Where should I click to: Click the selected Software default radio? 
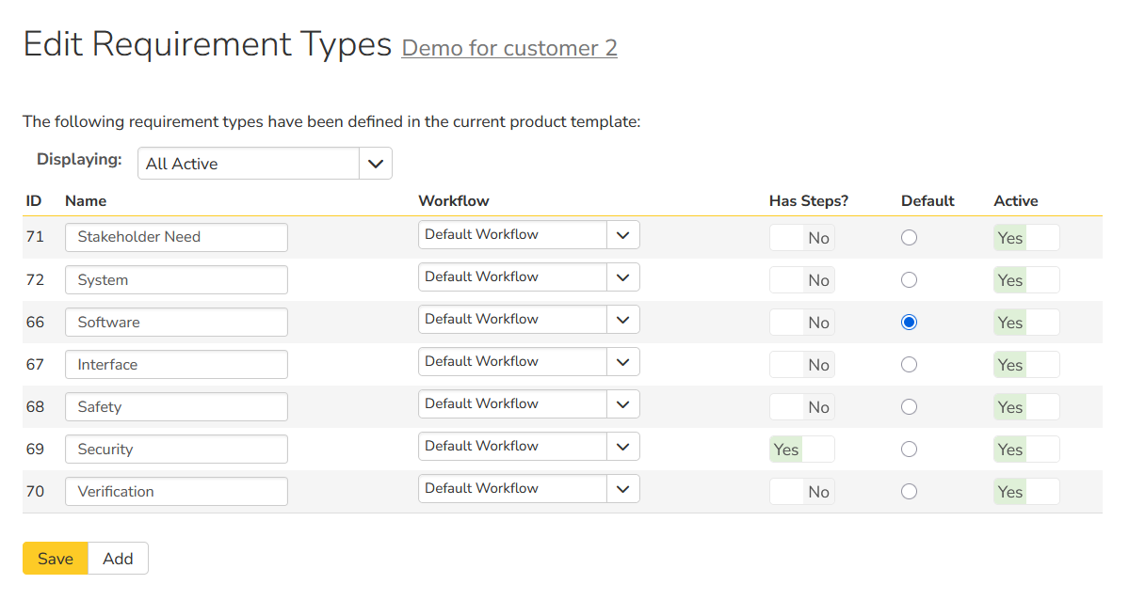909,323
